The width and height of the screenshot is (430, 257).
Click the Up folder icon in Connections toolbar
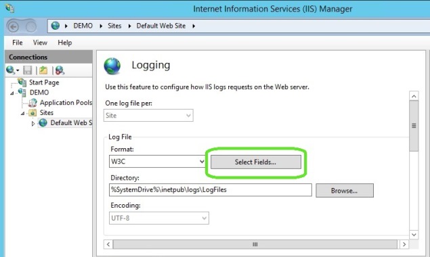[43, 70]
